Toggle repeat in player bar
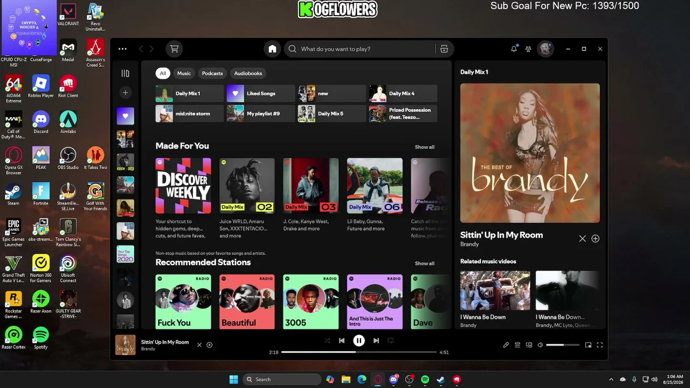 [x=391, y=341]
